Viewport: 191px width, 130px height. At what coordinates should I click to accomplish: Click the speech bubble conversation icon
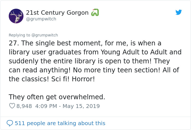click(x=10, y=123)
